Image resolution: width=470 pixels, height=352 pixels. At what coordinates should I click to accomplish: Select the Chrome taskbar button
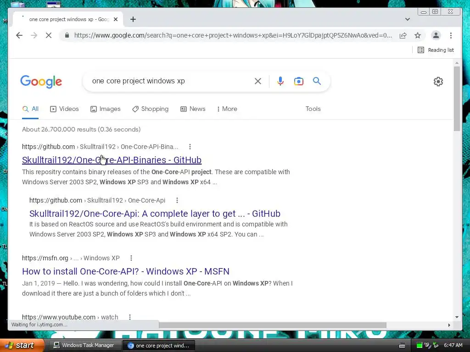point(158,346)
